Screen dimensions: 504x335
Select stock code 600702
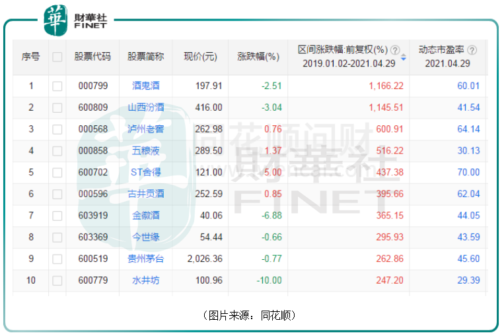(93, 172)
